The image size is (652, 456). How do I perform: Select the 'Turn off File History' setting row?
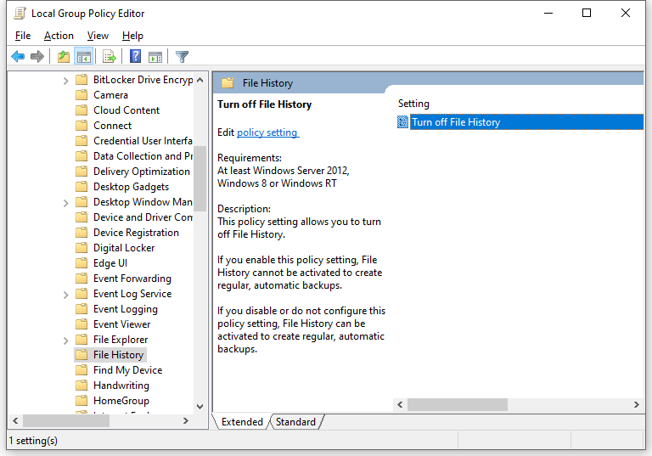point(456,122)
